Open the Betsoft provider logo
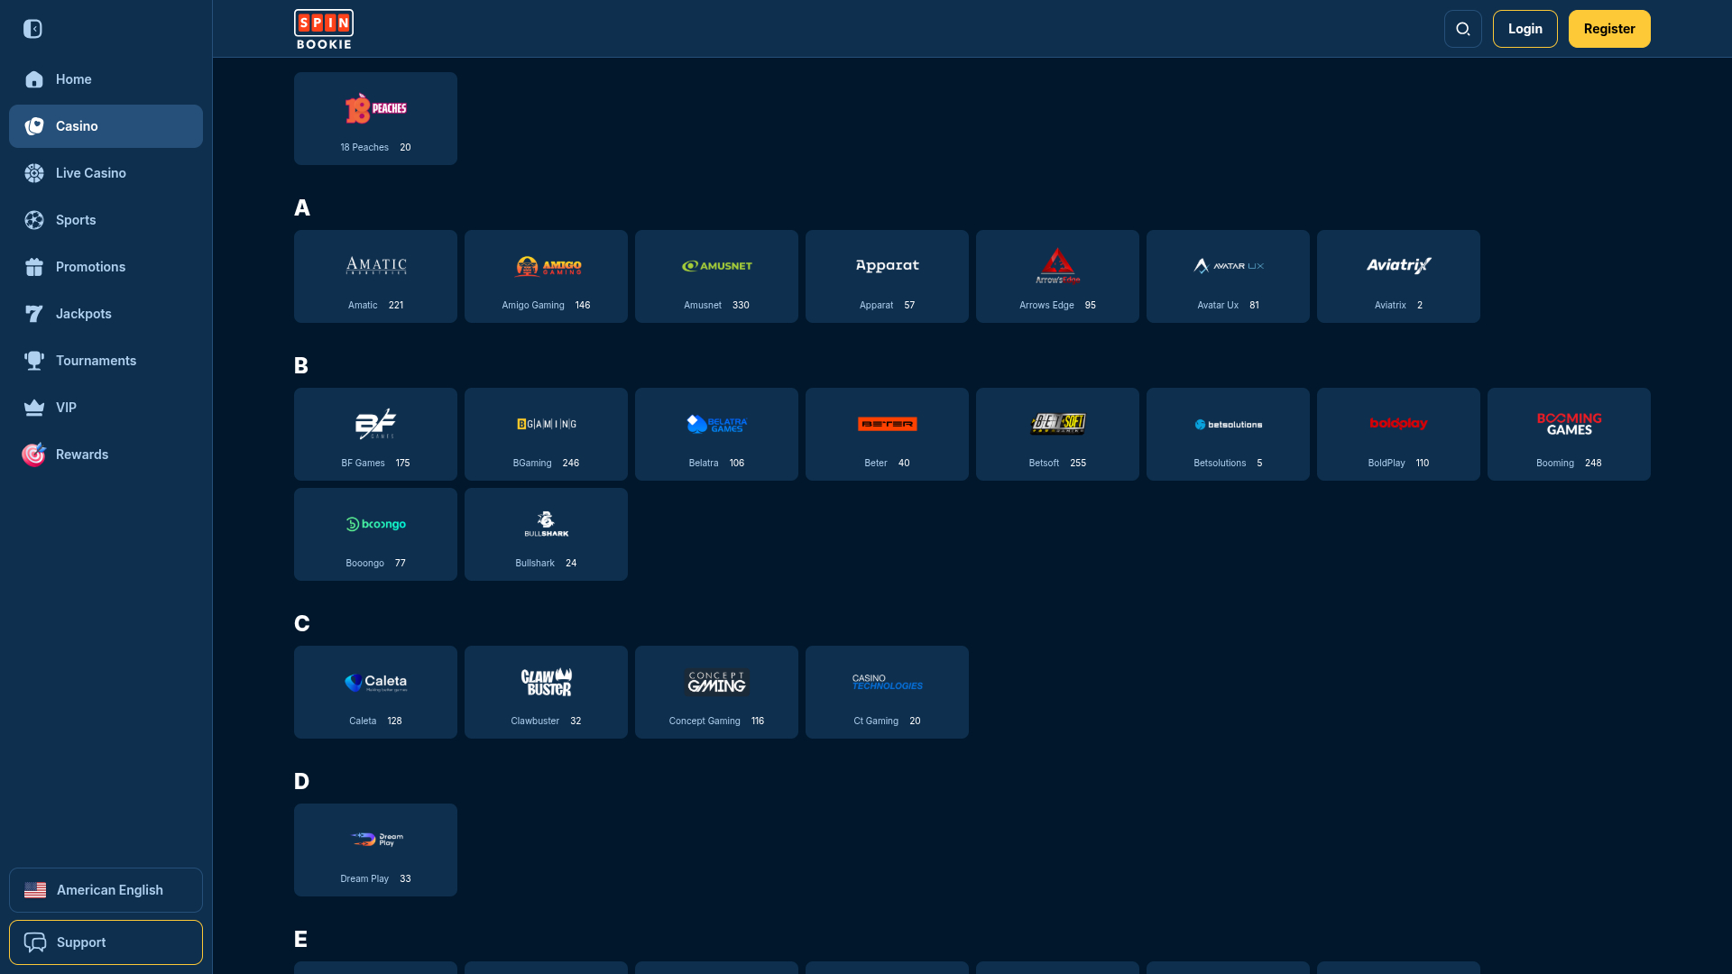This screenshot has height=974, width=1732. 1058,424
